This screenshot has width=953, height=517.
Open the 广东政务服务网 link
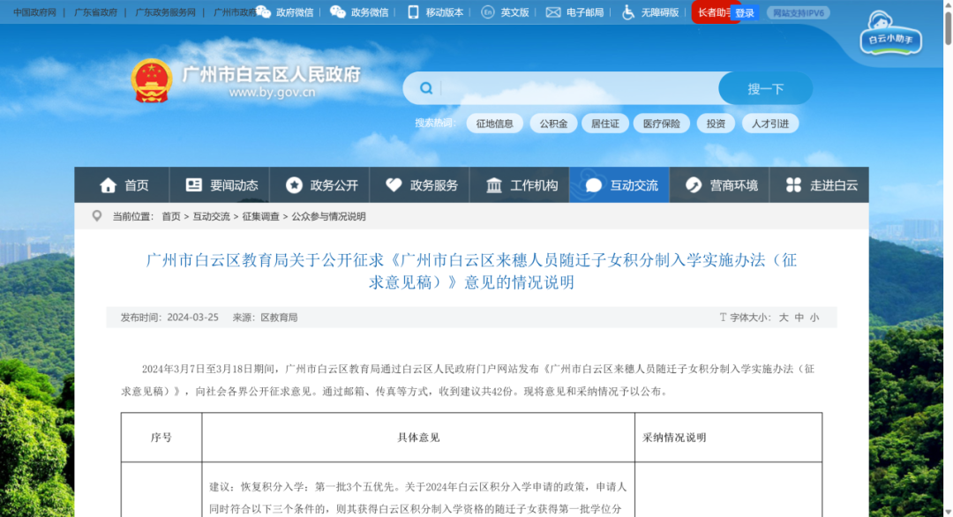pos(165,12)
